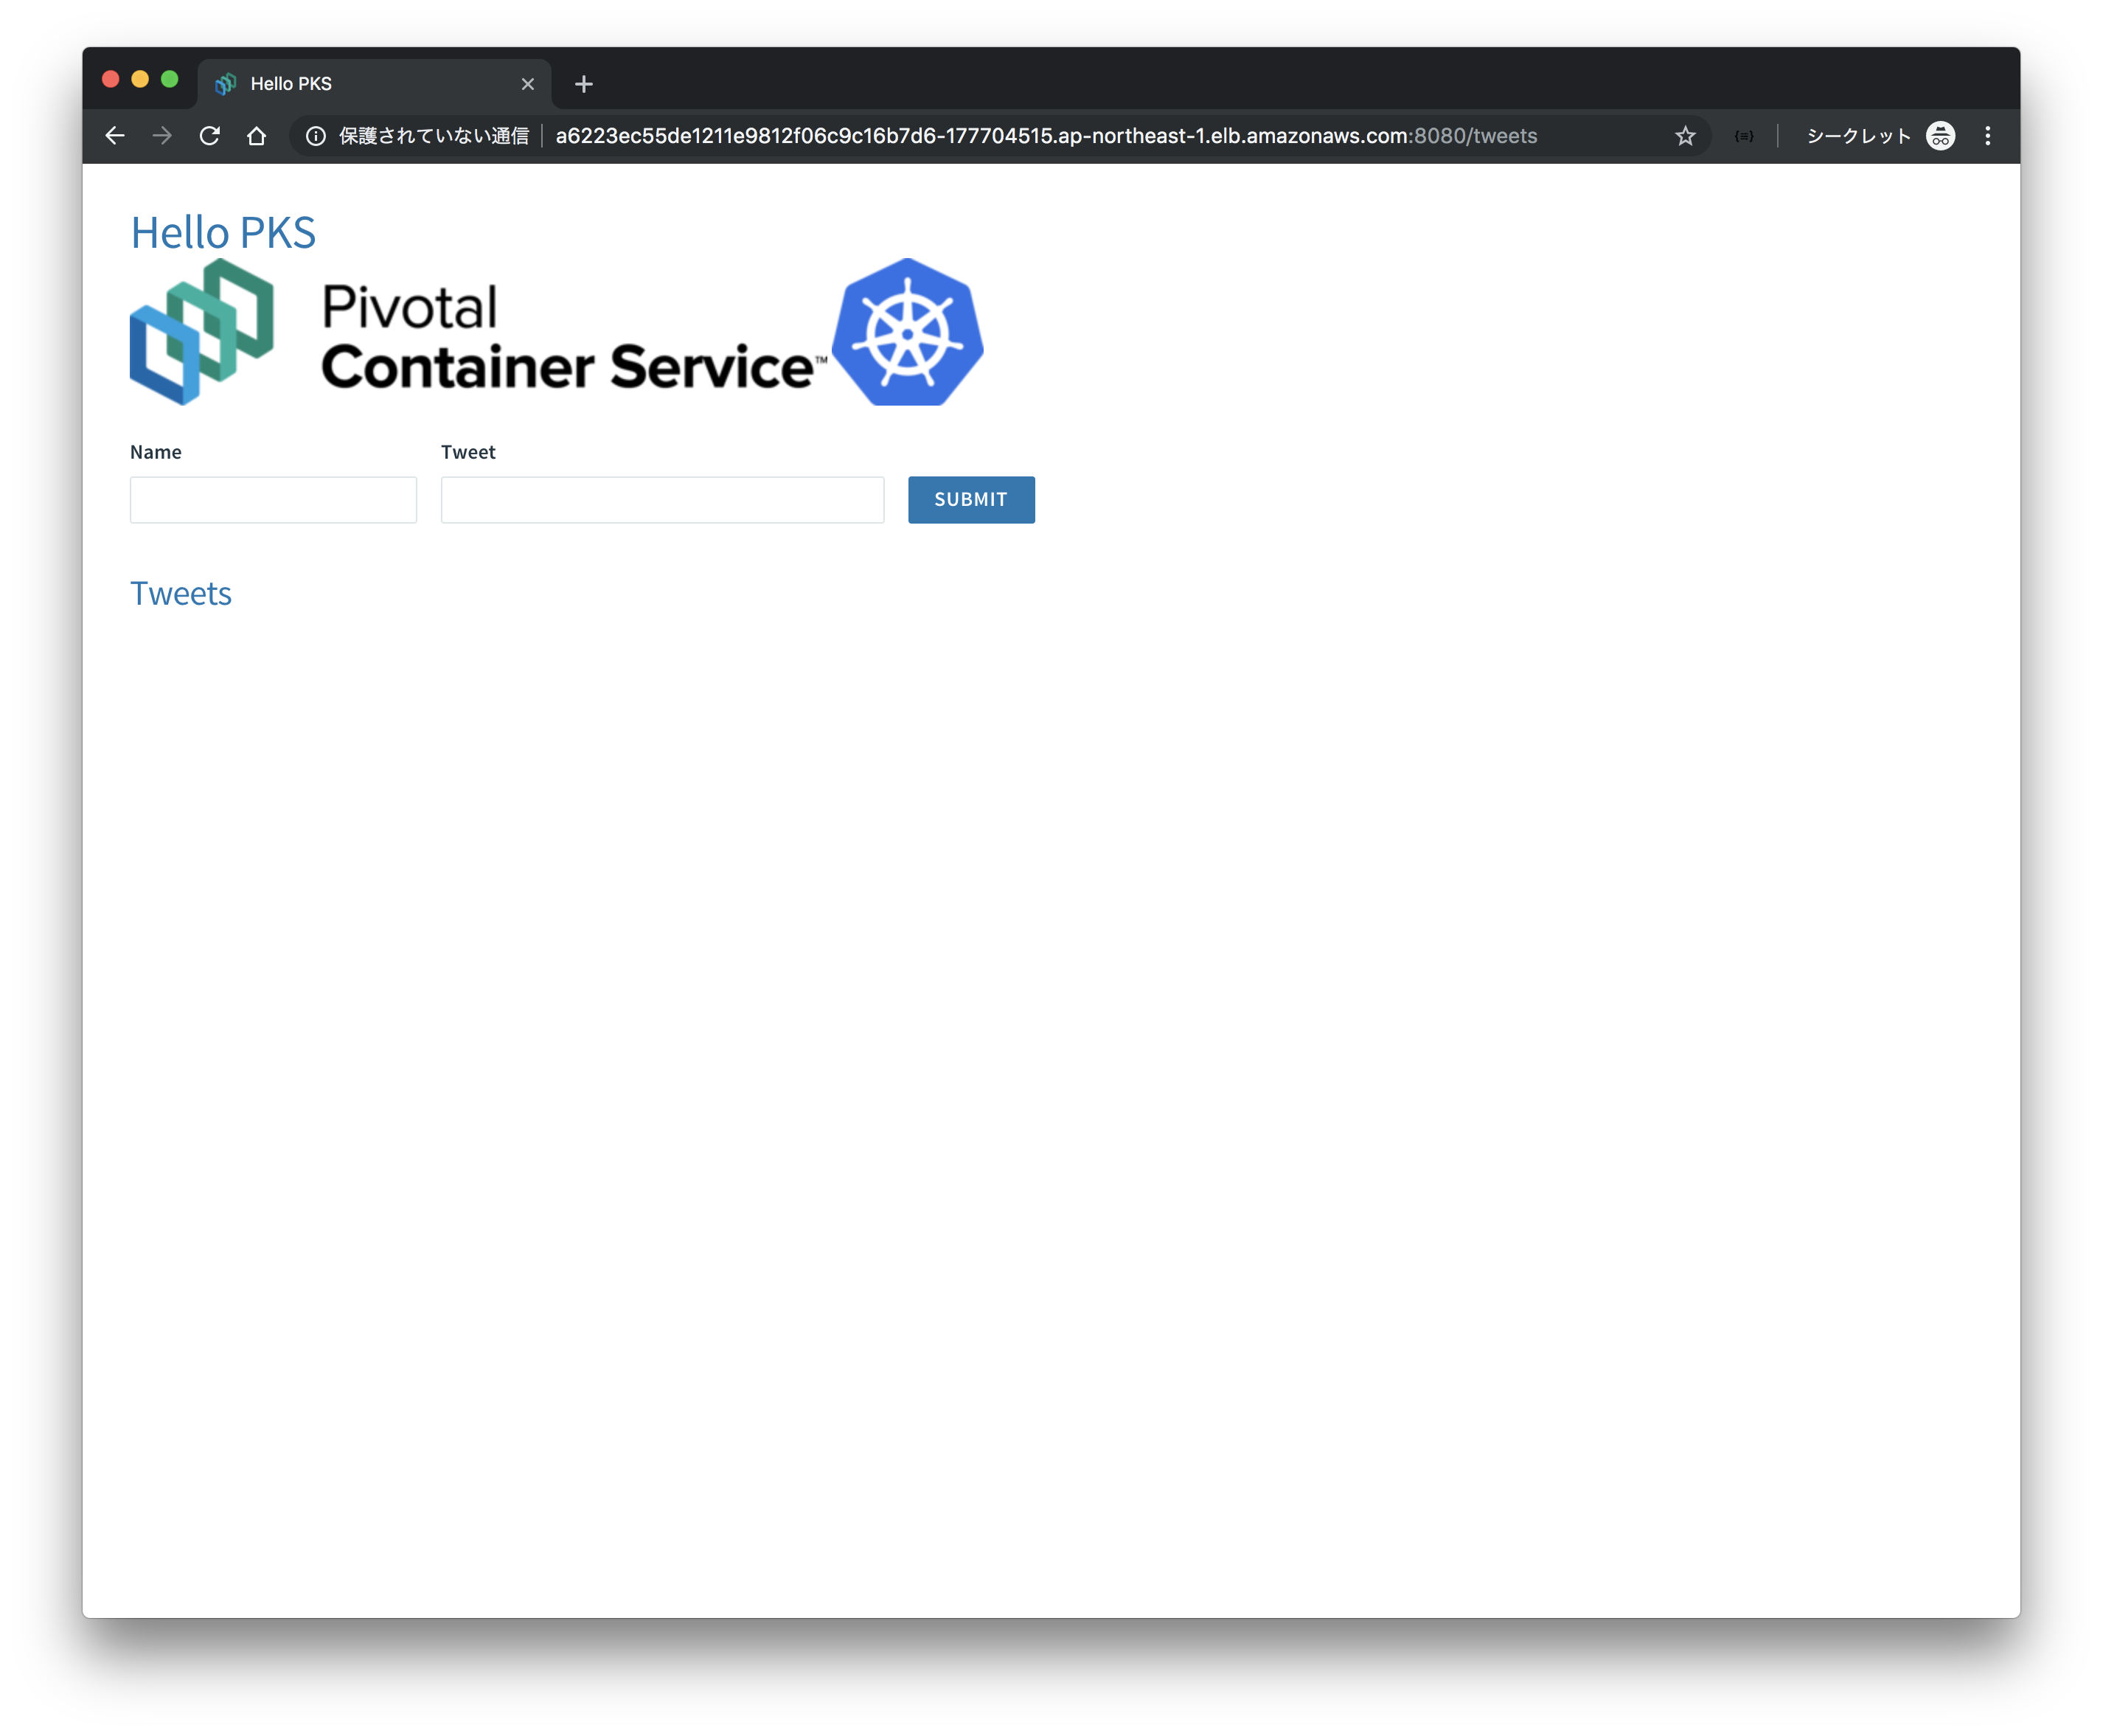This screenshot has width=2103, height=1736.
Task: Click the Pivotal Container Service logo
Action: pos(478,333)
